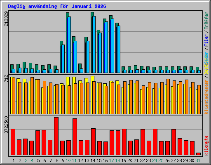Click green weekend day label 24
The height and width of the screenshot is (165, 211).
155,160
